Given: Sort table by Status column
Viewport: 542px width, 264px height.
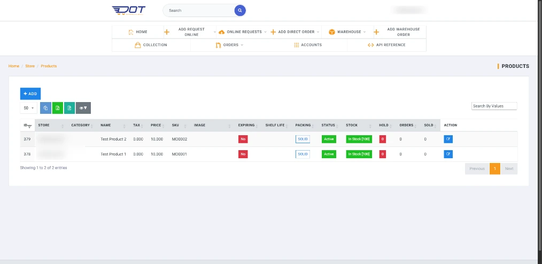Looking at the screenshot, I should coord(330,125).
